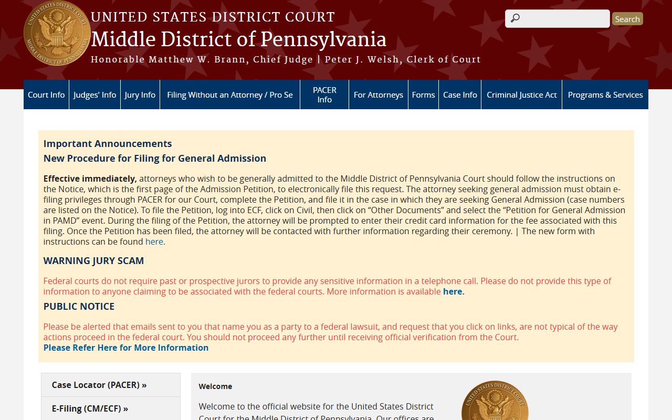Open the Criminal Justice Act menu

click(x=522, y=94)
